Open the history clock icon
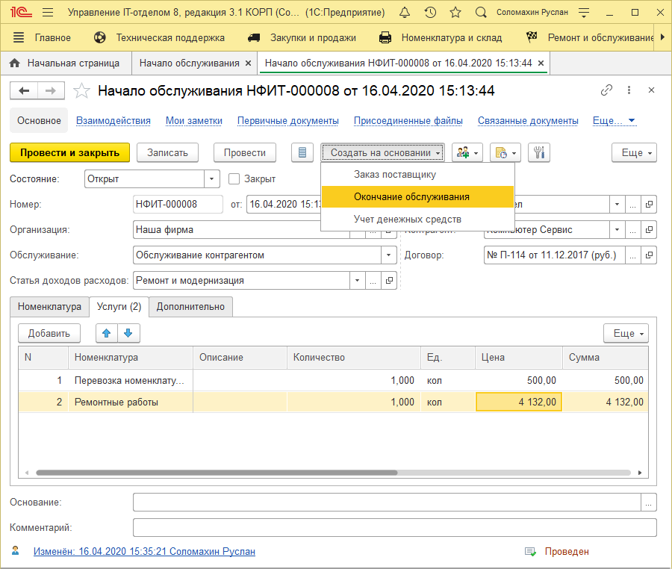The image size is (672, 569). (430, 13)
